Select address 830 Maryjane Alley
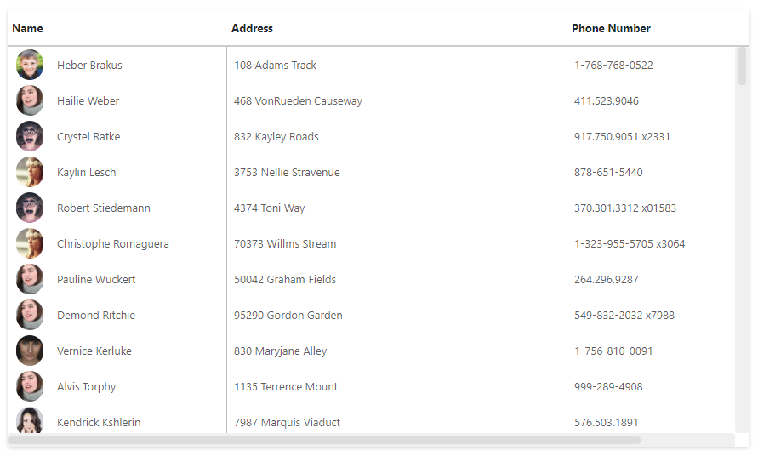Image resolution: width=758 pixels, height=456 pixels. [281, 351]
